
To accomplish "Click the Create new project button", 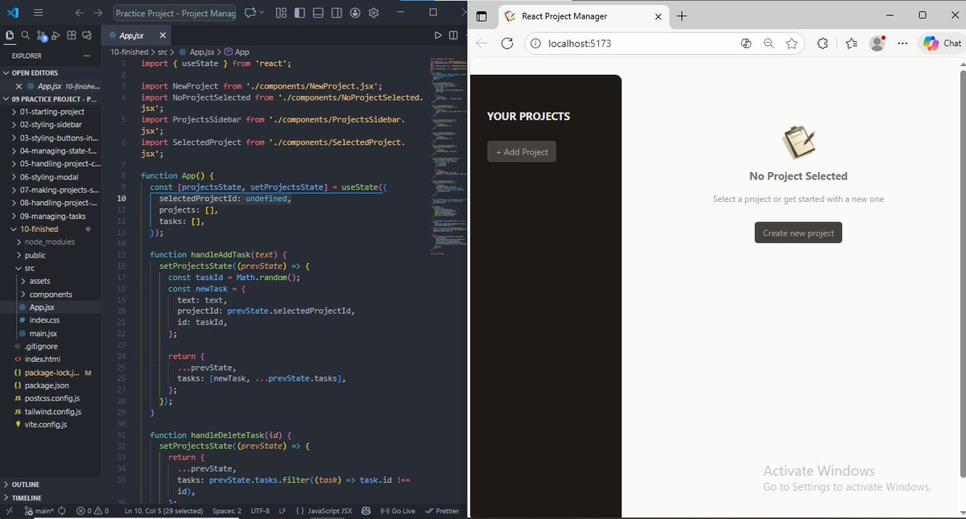I will click(798, 232).
